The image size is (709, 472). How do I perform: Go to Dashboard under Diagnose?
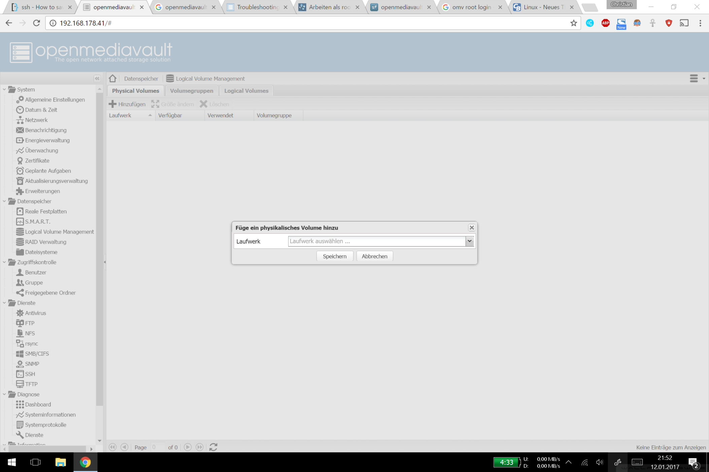coord(38,404)
